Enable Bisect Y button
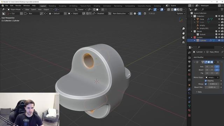 pos(212,70)
